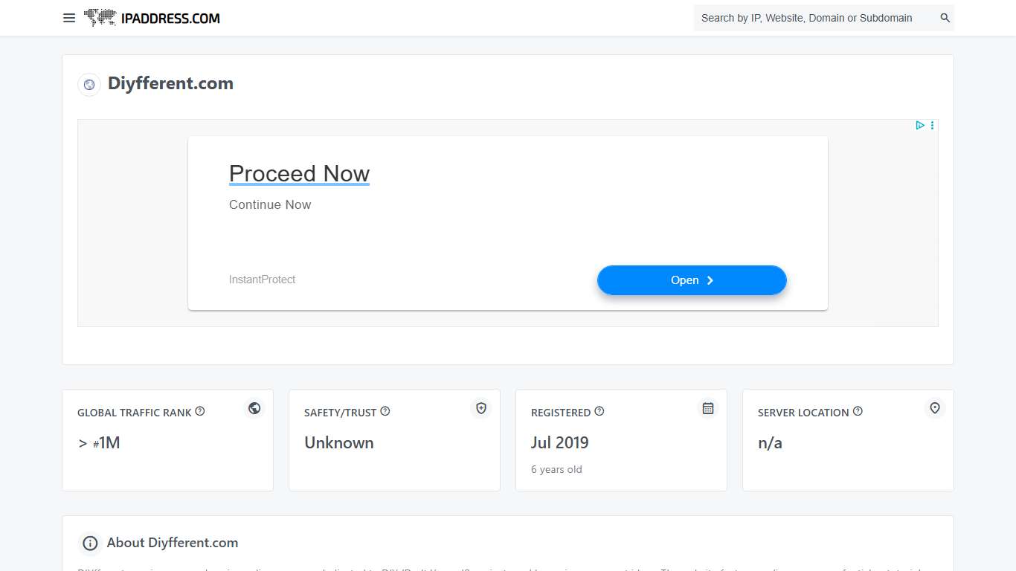Image resolution: width=1016 pixels, height=571 pixels.
Task: Open the ad options three-dot menu
Action: tap(932, 125)
